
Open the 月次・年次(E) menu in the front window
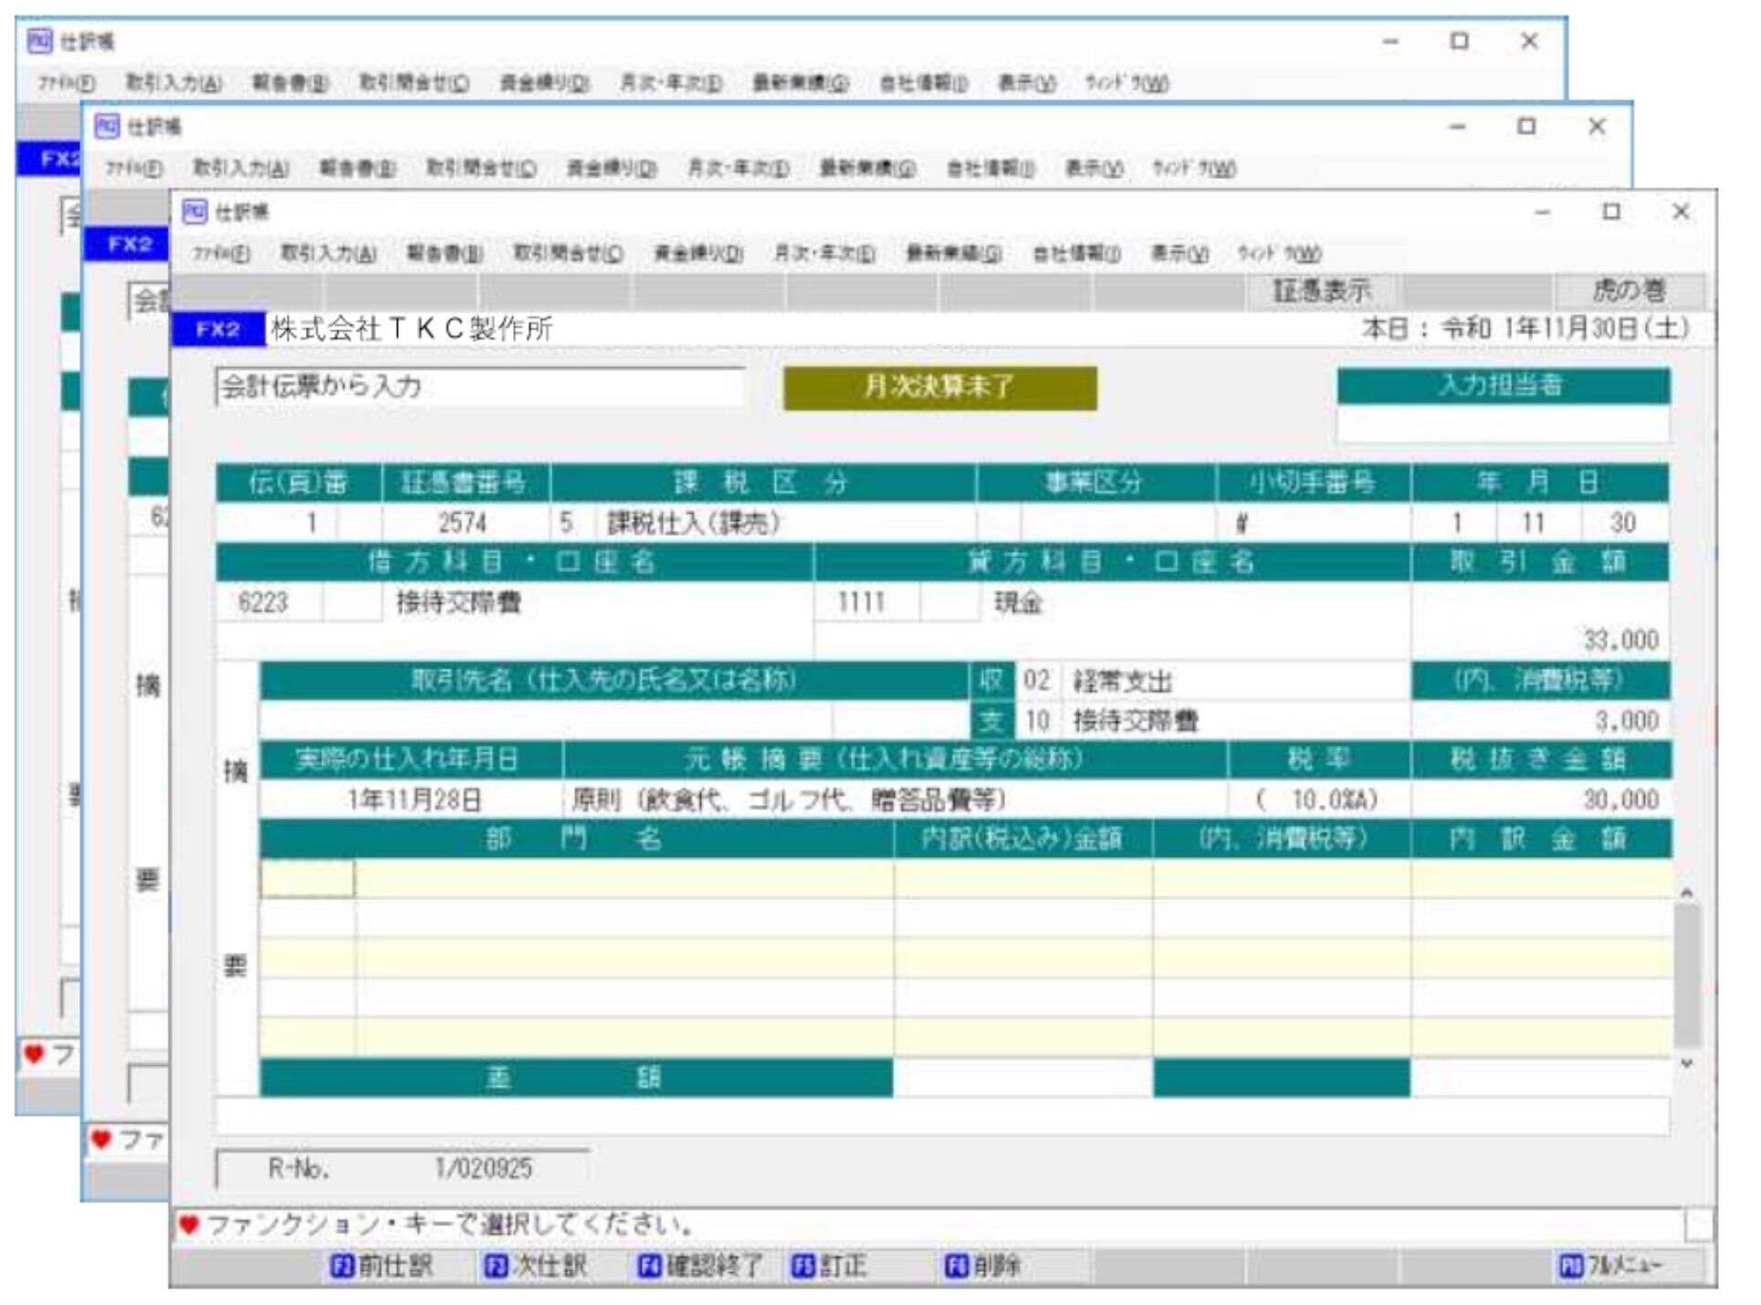824,254
